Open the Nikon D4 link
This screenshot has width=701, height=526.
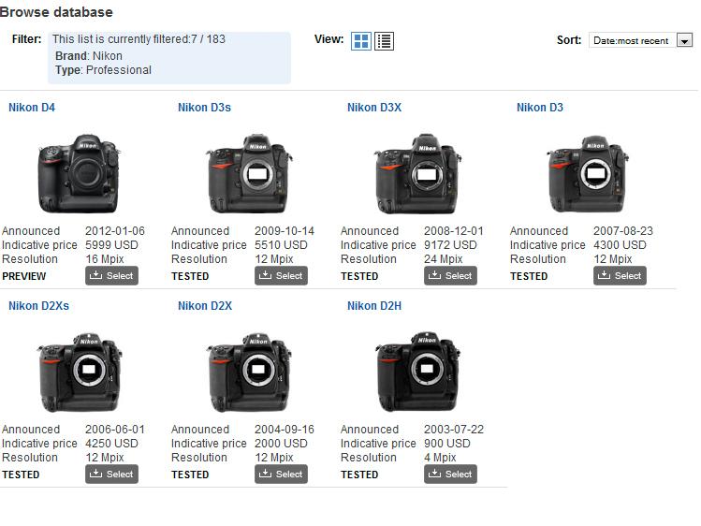point(32,108)
